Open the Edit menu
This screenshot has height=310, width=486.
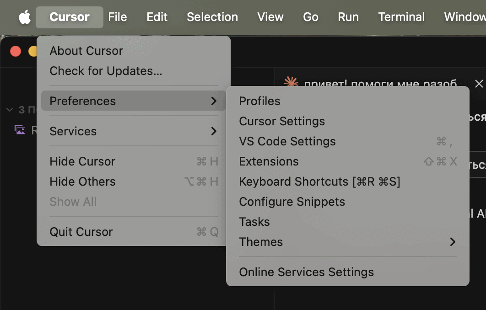157,17
